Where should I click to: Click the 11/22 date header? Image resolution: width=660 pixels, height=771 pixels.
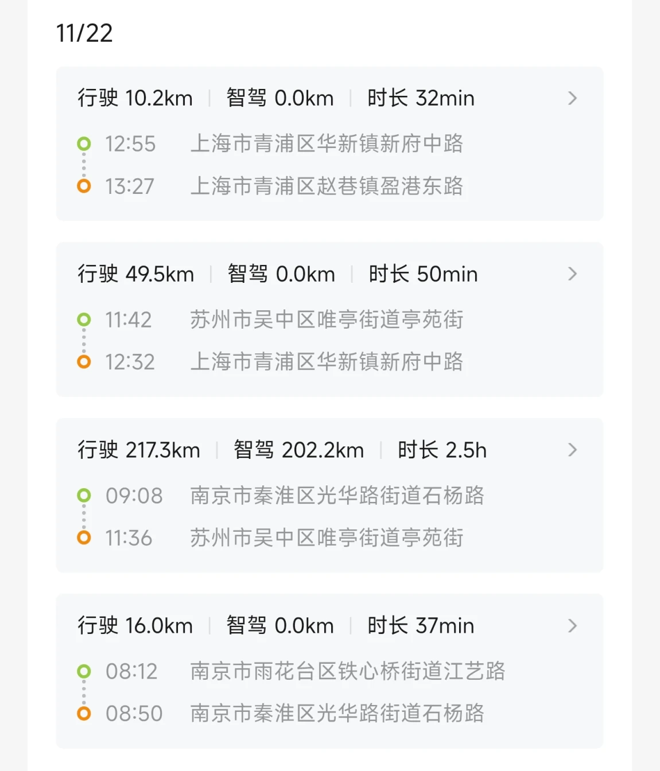[84, 33]
